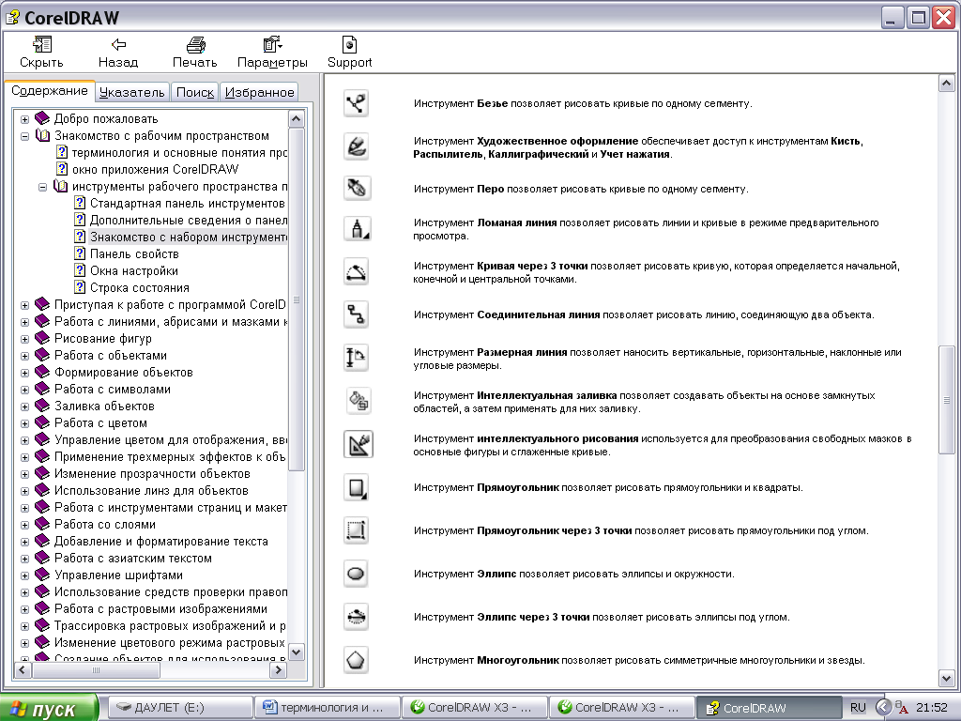Switch to the Указатель tab
The image size is (961, 721).
(131, 92)
